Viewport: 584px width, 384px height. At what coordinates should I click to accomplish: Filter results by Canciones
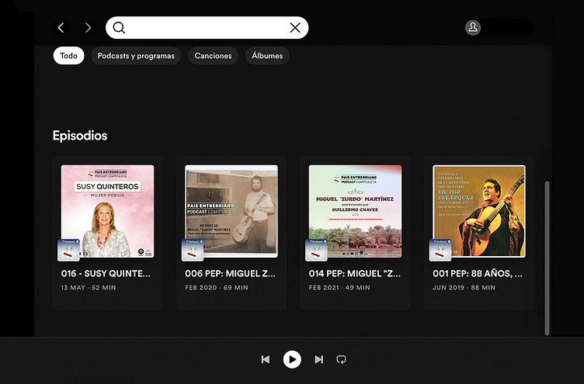tap(213, 56)
